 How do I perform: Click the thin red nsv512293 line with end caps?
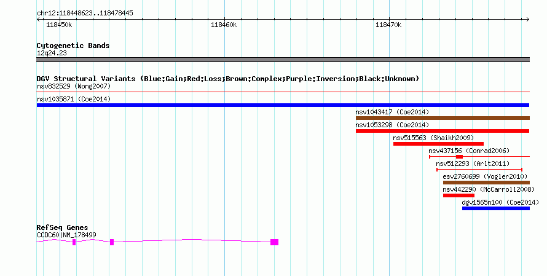pos(479,170)
